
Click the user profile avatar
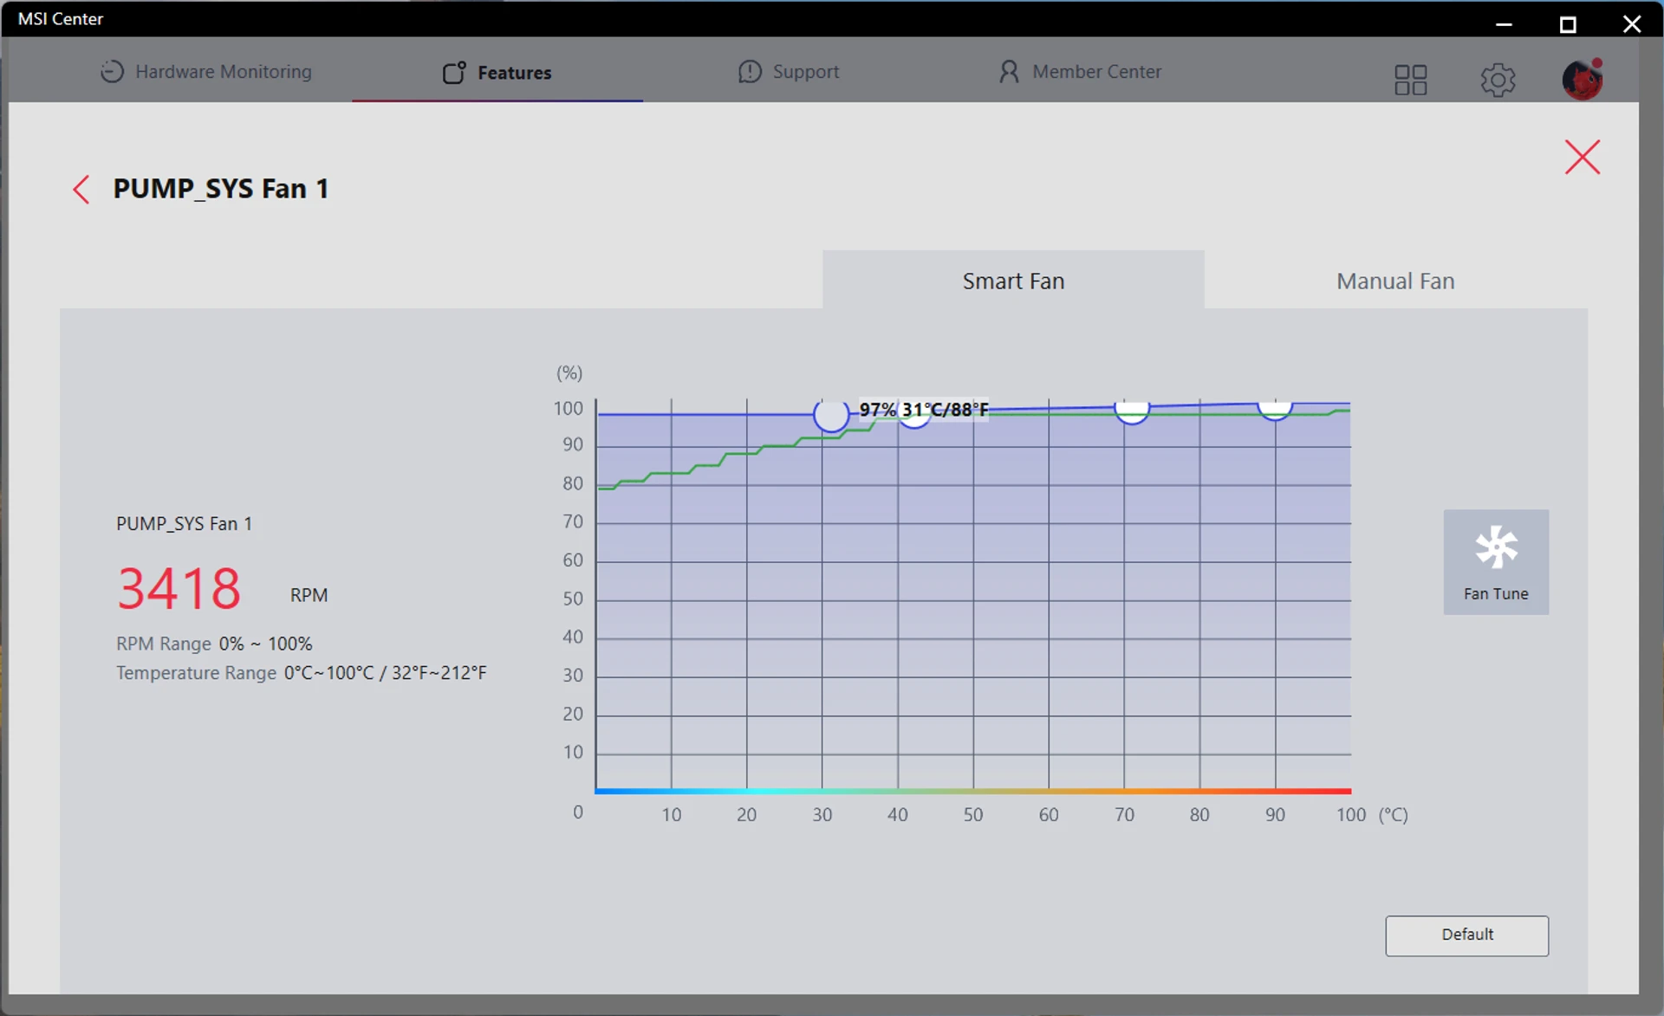pyautogui.click(x=1583, y=80)
